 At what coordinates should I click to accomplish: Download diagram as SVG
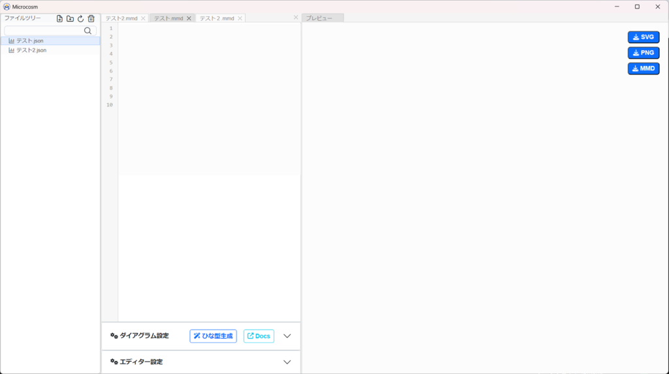[644, 37]
